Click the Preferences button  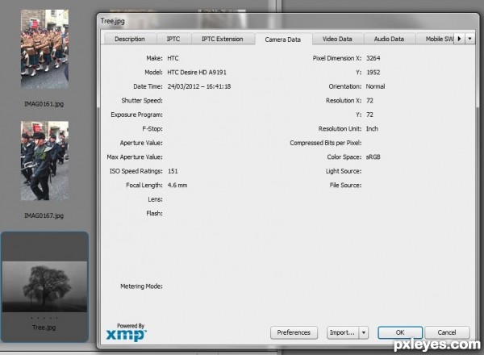tap(294, 332)
